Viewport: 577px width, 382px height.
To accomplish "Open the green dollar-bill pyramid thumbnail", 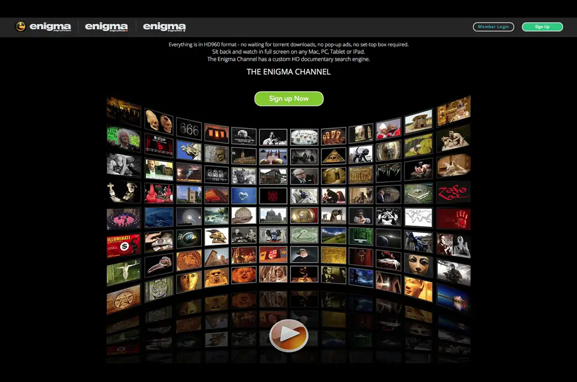I will [x=304, y=235].
